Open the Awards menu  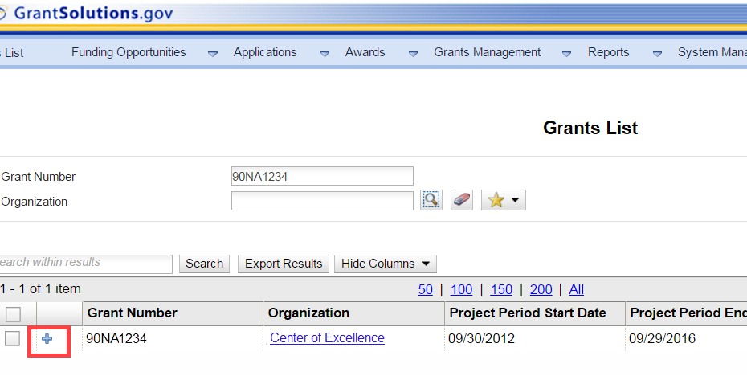coord(365,52)
